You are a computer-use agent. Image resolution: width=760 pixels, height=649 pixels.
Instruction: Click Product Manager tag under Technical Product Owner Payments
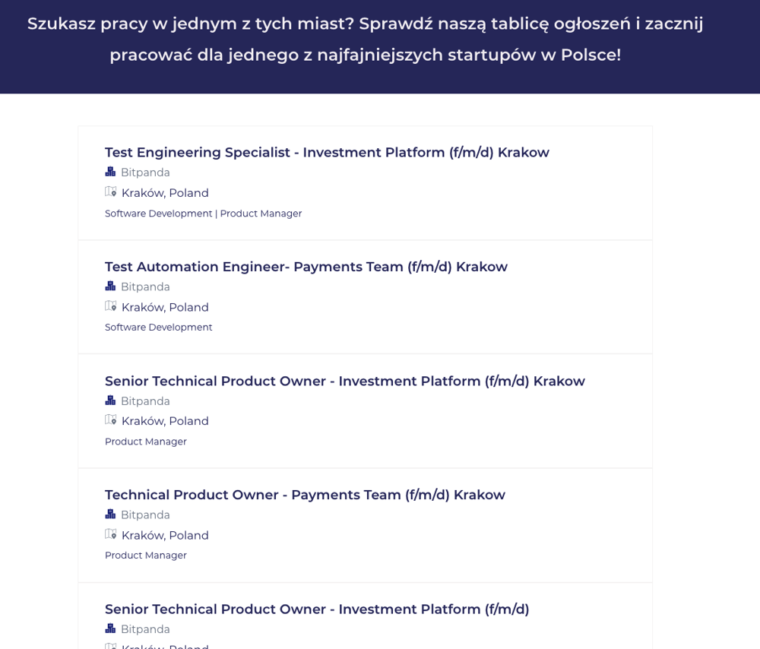click(x=145, y=556)
